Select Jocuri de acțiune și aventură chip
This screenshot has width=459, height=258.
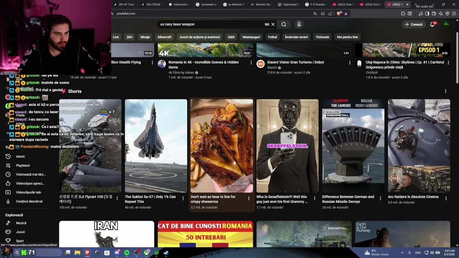(x=199, y=37)
